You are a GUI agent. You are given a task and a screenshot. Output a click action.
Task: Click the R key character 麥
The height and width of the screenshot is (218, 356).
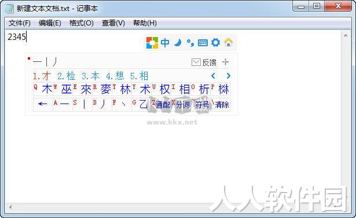point(102,89)
